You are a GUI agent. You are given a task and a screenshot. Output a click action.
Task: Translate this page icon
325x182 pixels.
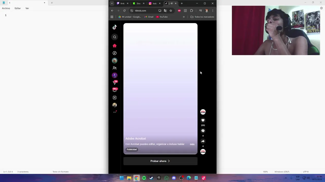point(165,11)
